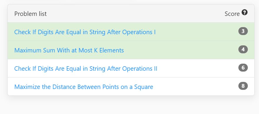Click the score badge showing 4
This screenshot has height=114, width=259.
pyautogui.click(x=243, y=49)
